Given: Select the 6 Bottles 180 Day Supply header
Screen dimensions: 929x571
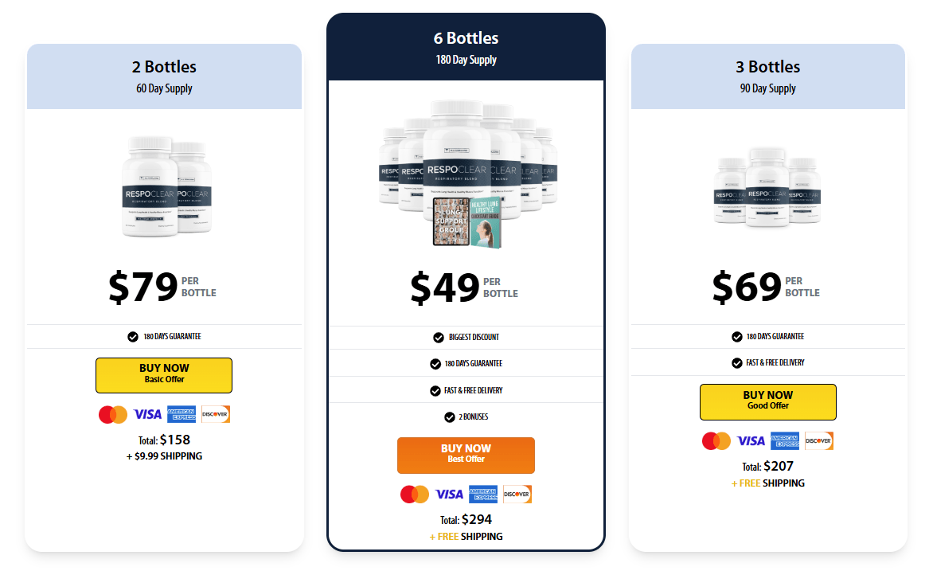Looking at the screenshot, I should click(x=466, y=48).
